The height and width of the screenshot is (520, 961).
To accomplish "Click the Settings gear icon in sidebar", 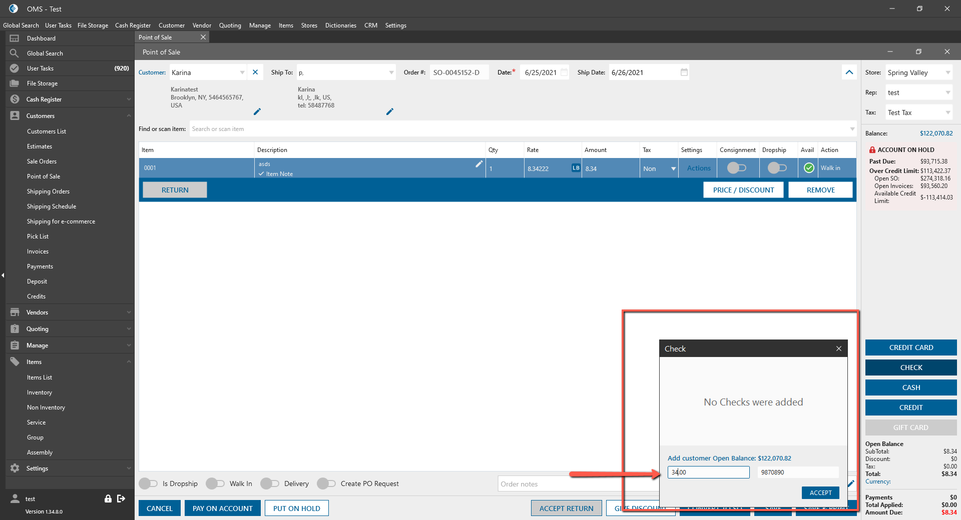I will [15, 468].
